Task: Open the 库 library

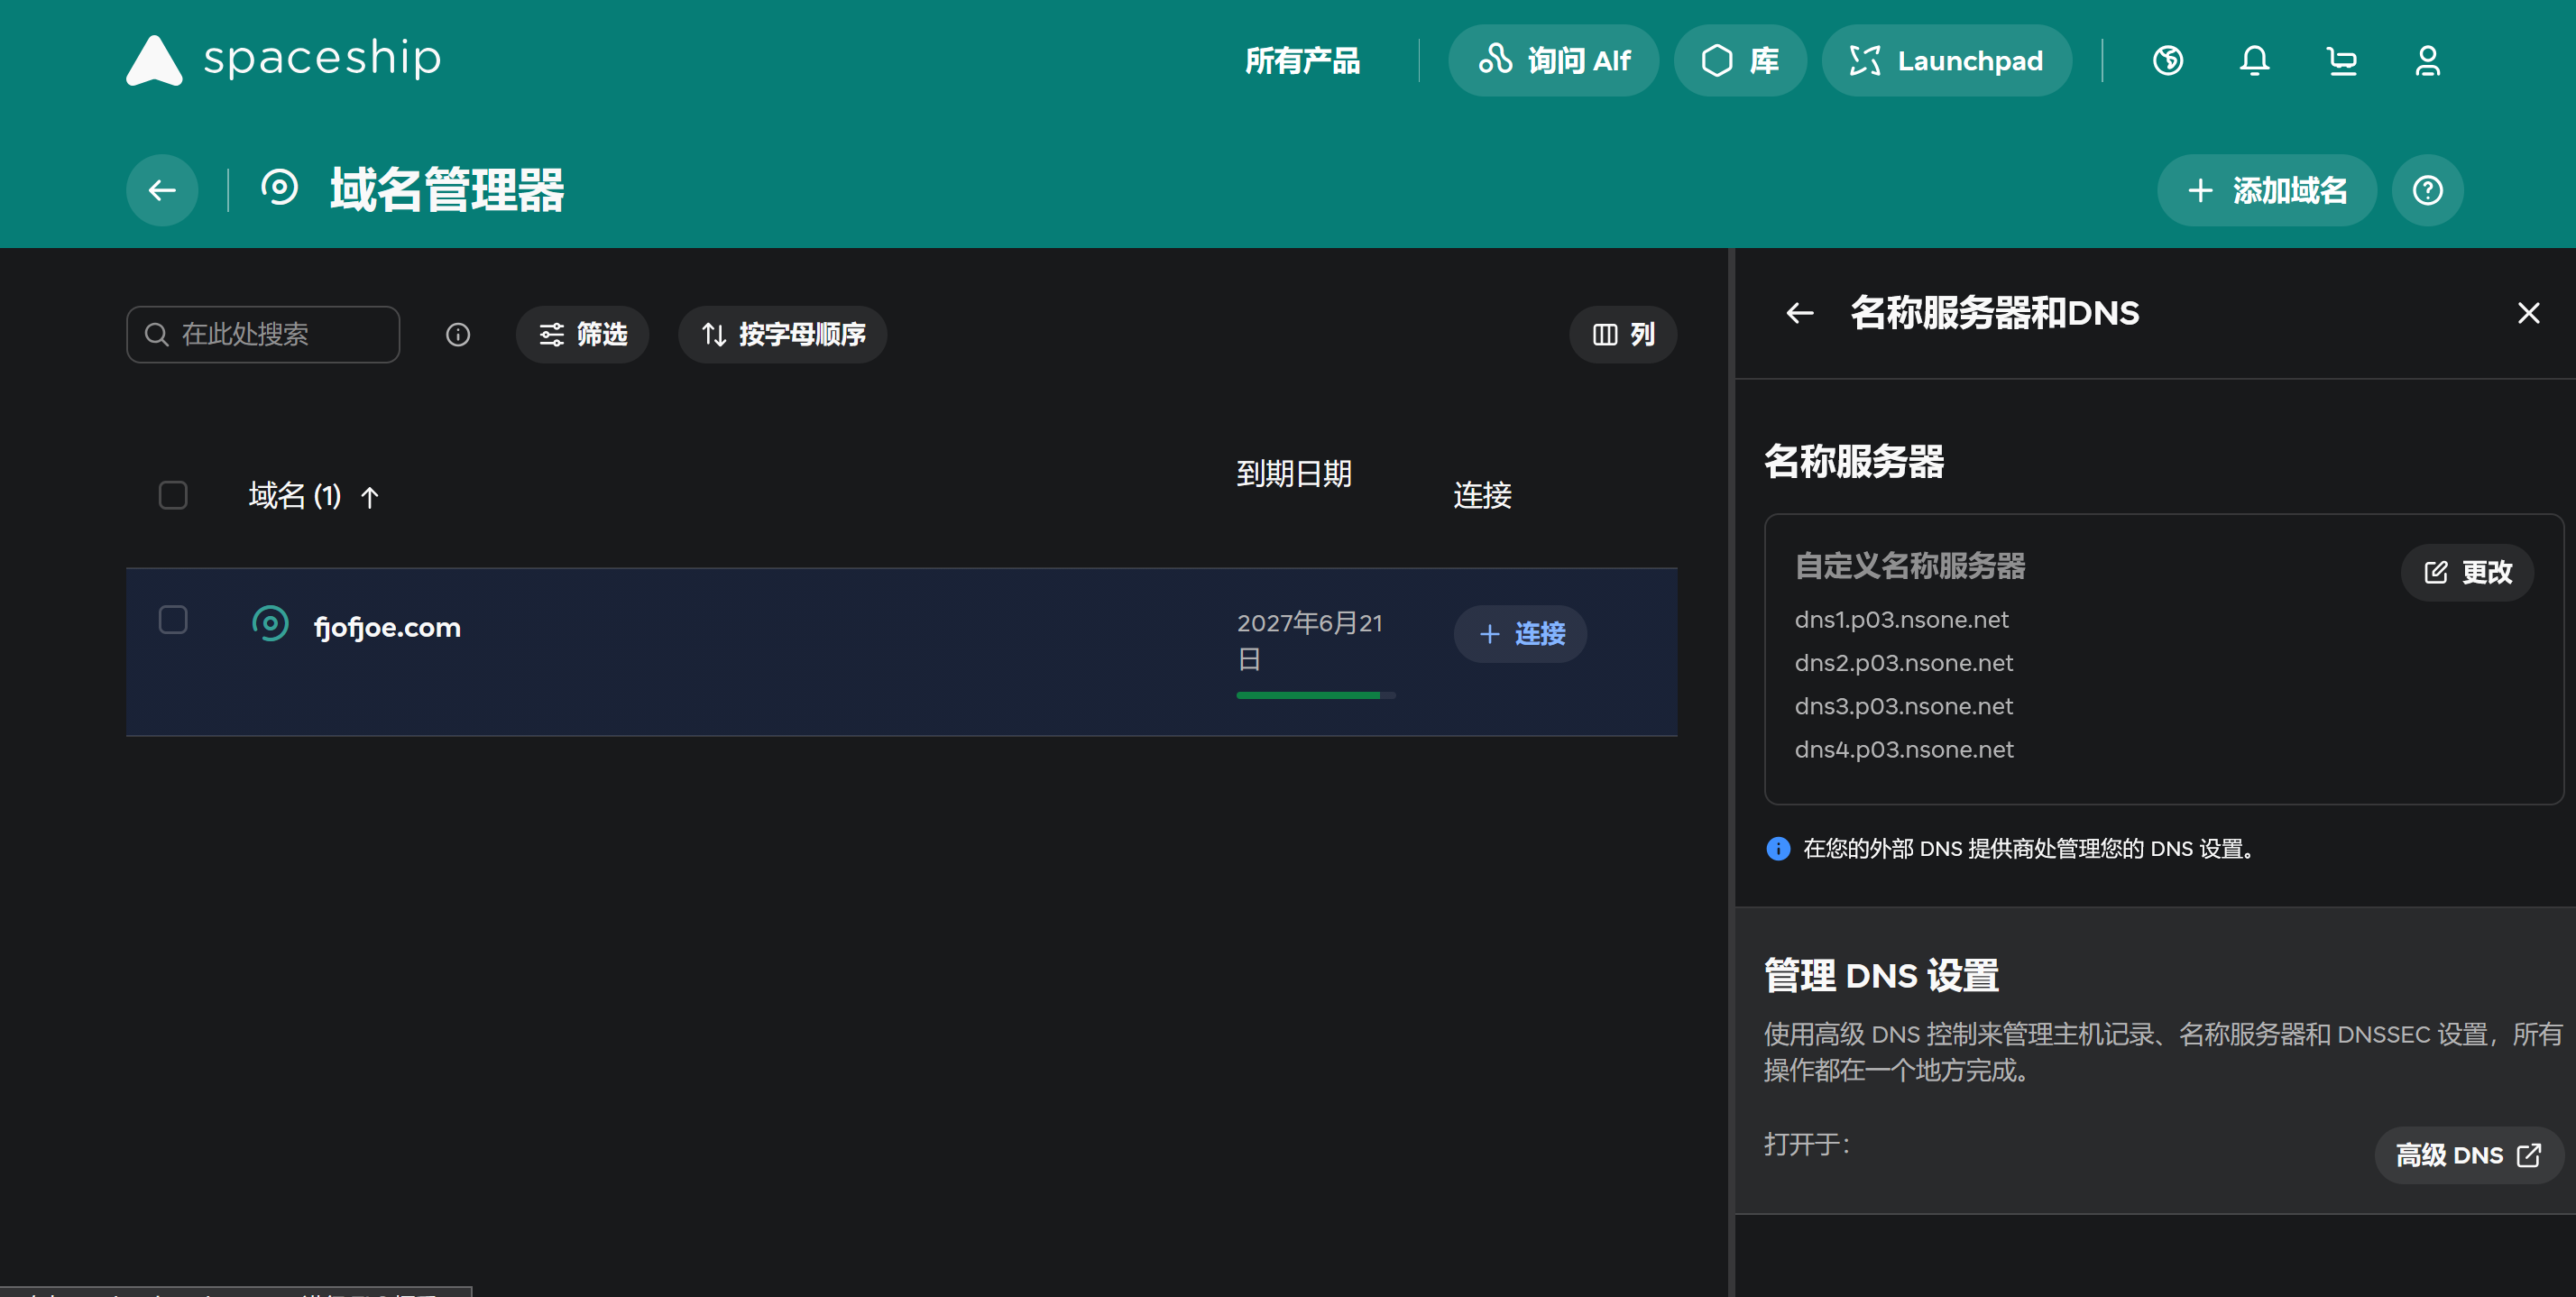Action: tap(1740, 61)
